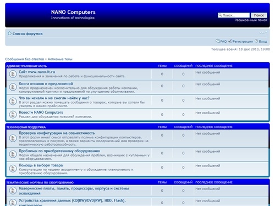The image size is (275, 206).
Task: Click the Вход power icon
Action: pos(256,41)
